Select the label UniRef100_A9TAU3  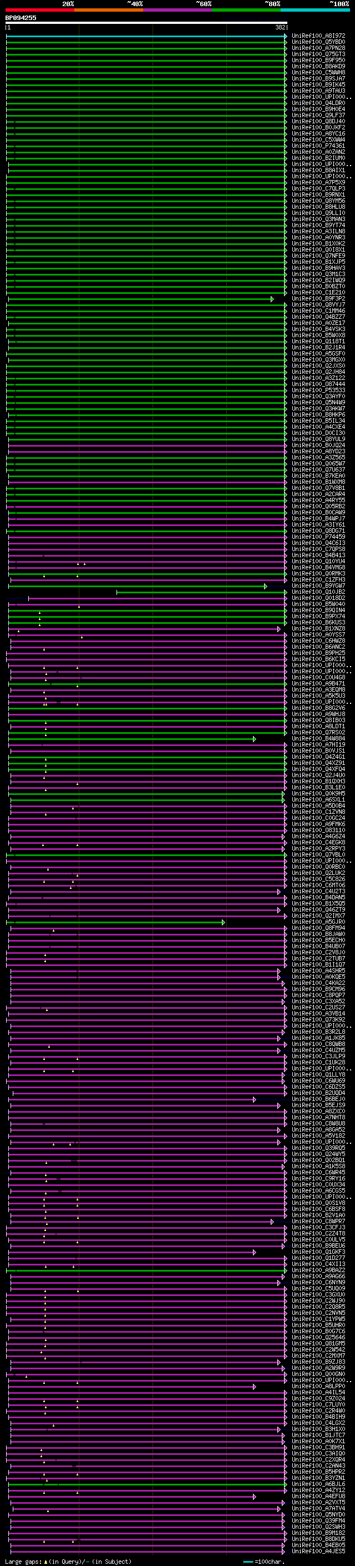click(318, 91)
